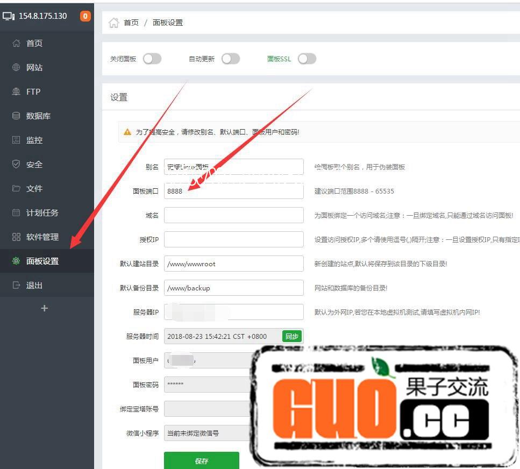Click the 数据库 database icon

point(16,116)
